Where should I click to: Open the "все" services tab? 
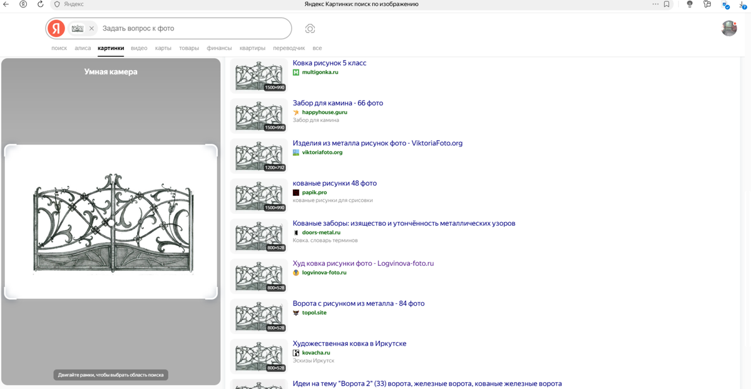pyautogui.click(x=317, y=48)
